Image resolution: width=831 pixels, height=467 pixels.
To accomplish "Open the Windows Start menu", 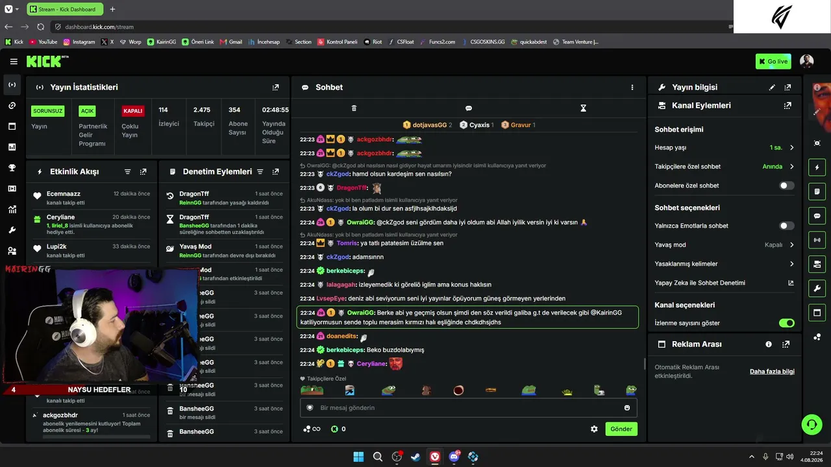I will pos(358,457).
